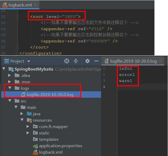Select the .idea folder
The width and height of the screenshot is (168, 156).
(x=25, y=76)
